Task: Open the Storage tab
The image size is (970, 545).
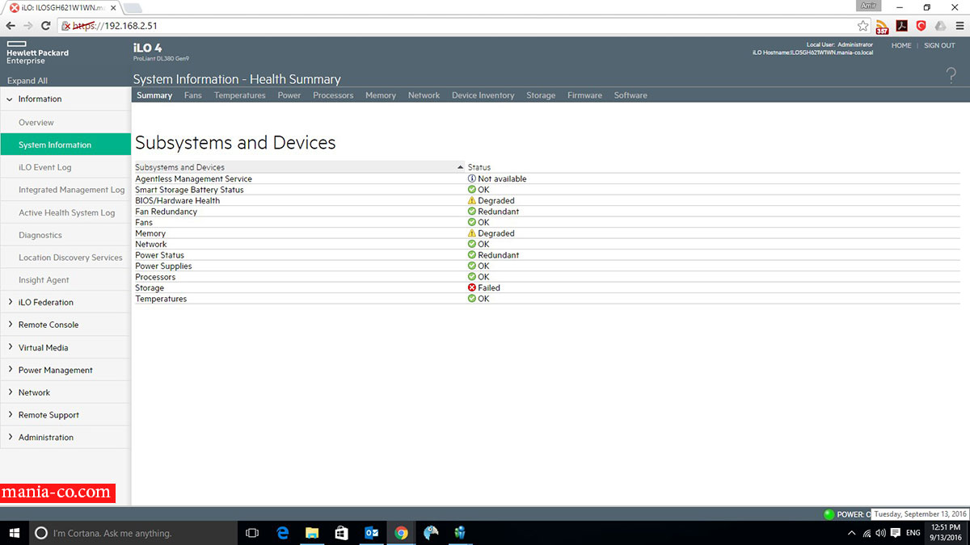Action: click(x=541, y=95)
